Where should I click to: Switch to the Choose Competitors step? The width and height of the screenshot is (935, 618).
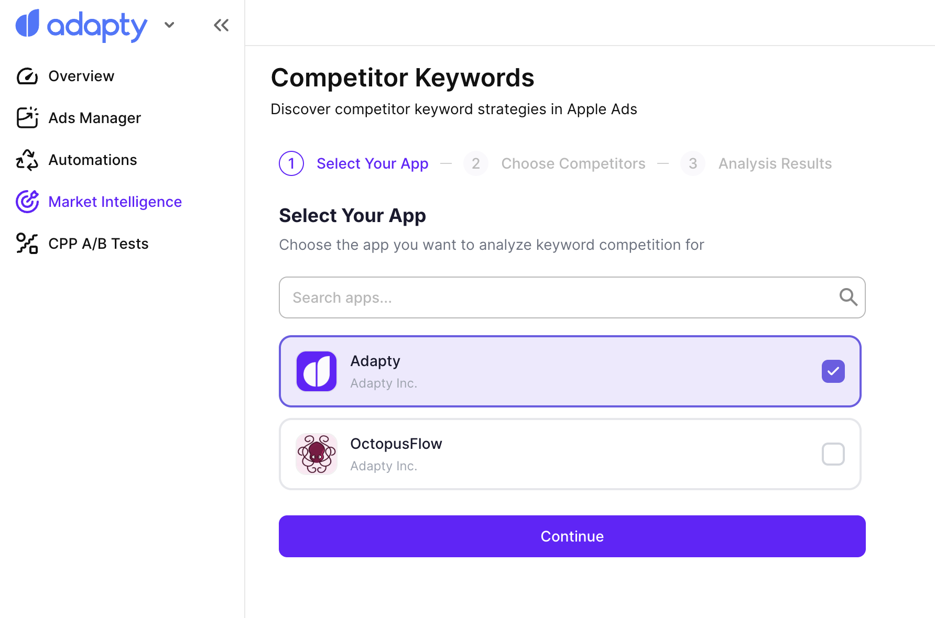coord(573,163)
